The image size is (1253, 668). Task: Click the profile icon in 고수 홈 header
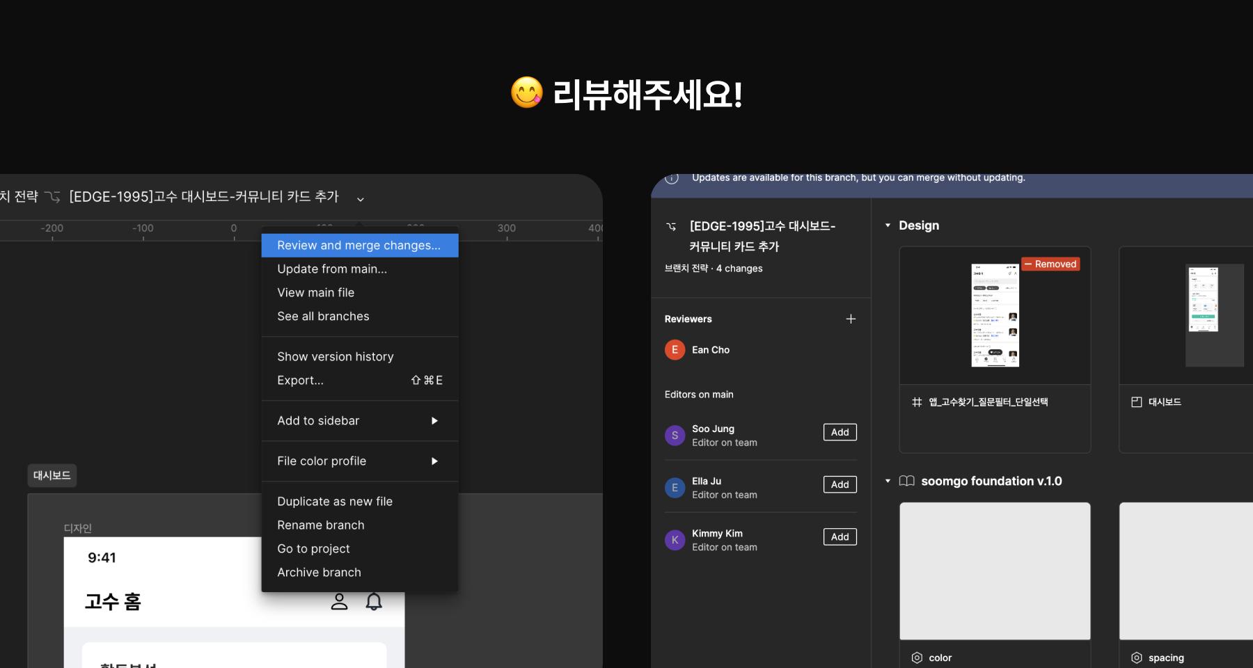339,602
